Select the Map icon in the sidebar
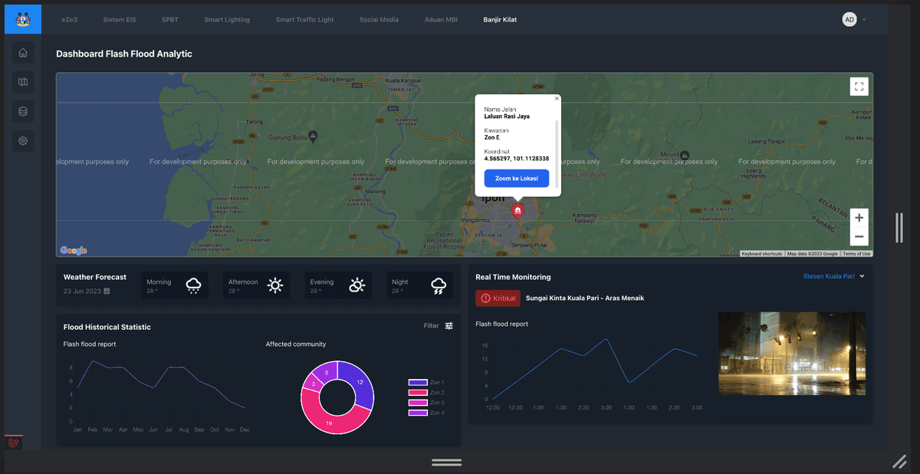 pos(22,82)
